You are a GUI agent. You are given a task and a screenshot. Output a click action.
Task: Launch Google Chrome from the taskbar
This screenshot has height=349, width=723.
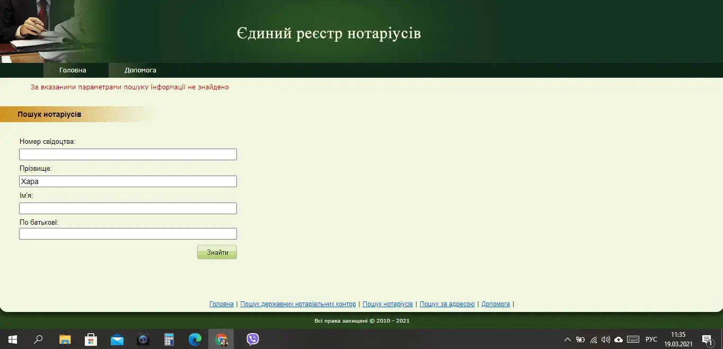coord(221,339)
